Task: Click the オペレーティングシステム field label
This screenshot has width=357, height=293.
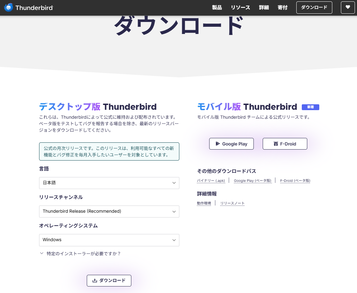Action: tap(68, 226)
